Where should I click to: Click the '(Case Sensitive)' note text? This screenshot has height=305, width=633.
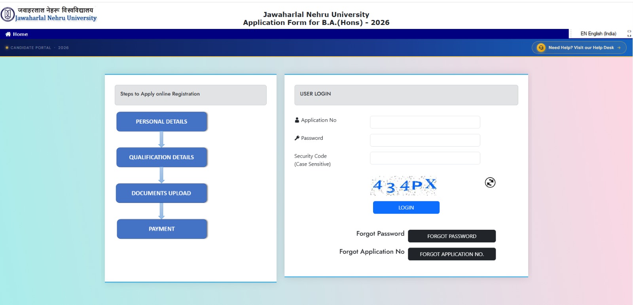coord(313,164)
